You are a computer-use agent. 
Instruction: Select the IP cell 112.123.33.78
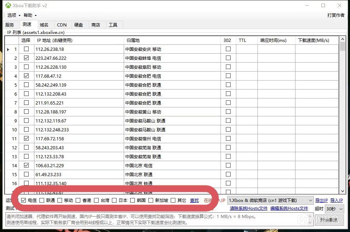pos(79,156)
